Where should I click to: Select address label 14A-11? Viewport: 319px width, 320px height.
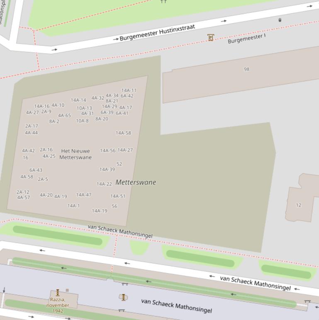point(129,90)
